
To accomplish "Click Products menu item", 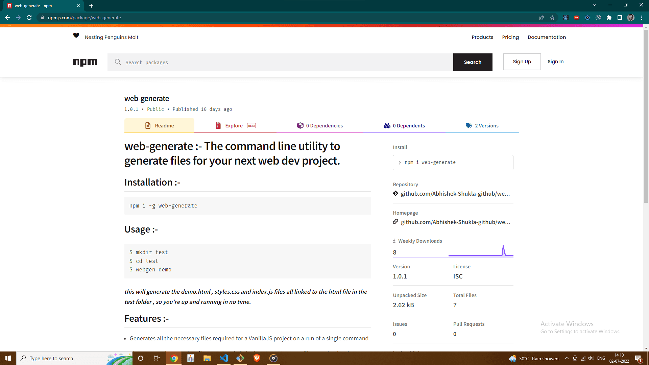I will [x=483, y=36].
